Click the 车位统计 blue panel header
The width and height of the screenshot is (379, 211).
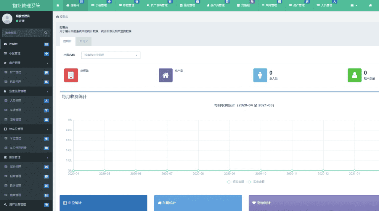tap(103, 203)
